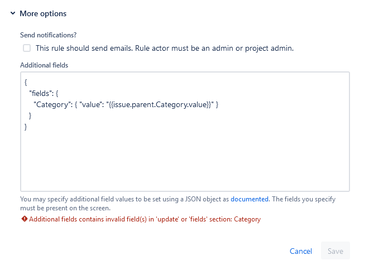The width and height of the screenshot is (369, 270).
Task: Click the Additional fields label
Action: coord(44,65)
